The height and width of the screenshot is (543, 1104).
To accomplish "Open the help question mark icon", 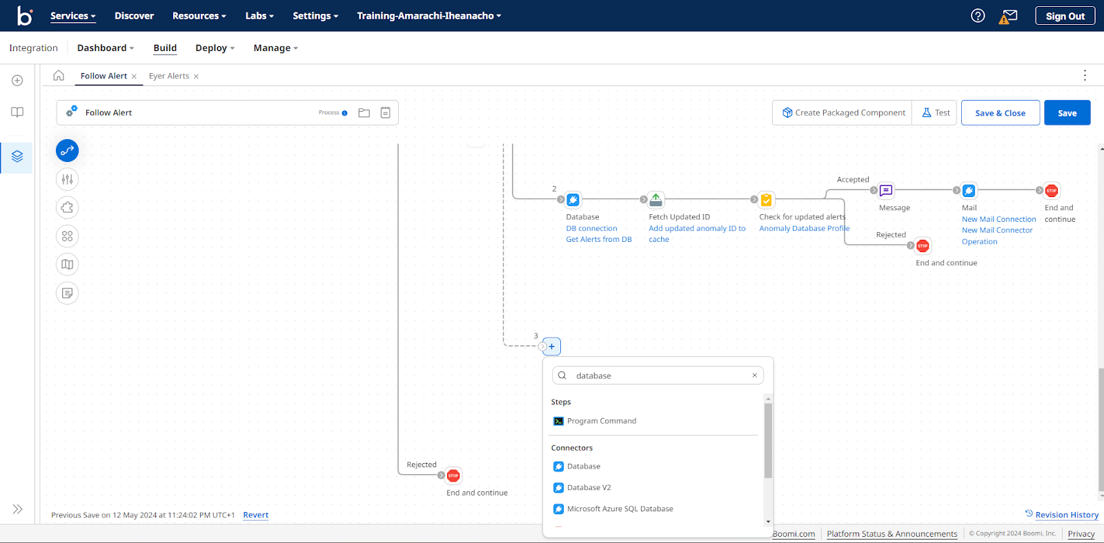I will point(978,16).
